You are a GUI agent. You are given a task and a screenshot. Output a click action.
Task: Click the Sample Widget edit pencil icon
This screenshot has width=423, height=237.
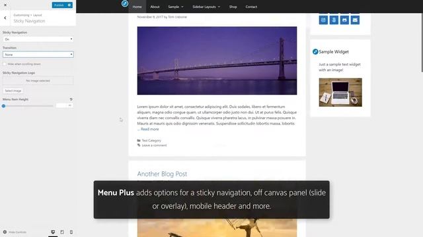pos(315,51)
